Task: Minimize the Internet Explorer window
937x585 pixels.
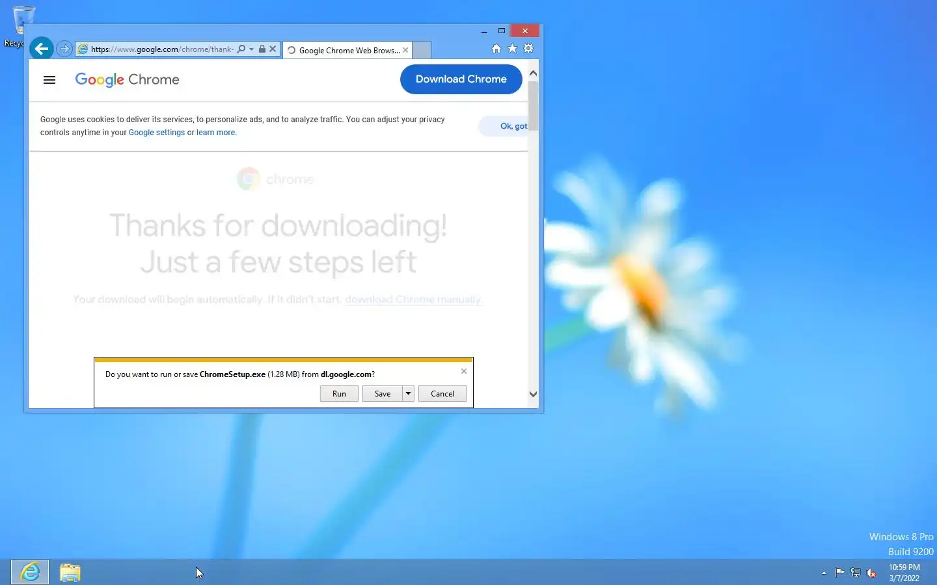Action: (x=484, y=31)
